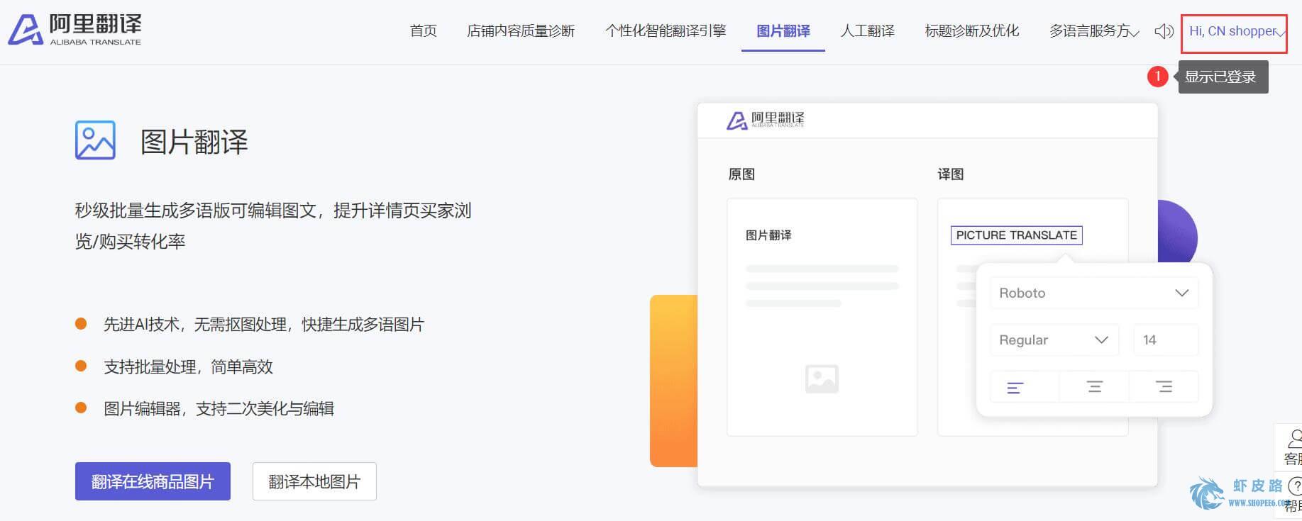The image size is (1302, 521).
Task: Click the 译图 label
Action: 951,174
